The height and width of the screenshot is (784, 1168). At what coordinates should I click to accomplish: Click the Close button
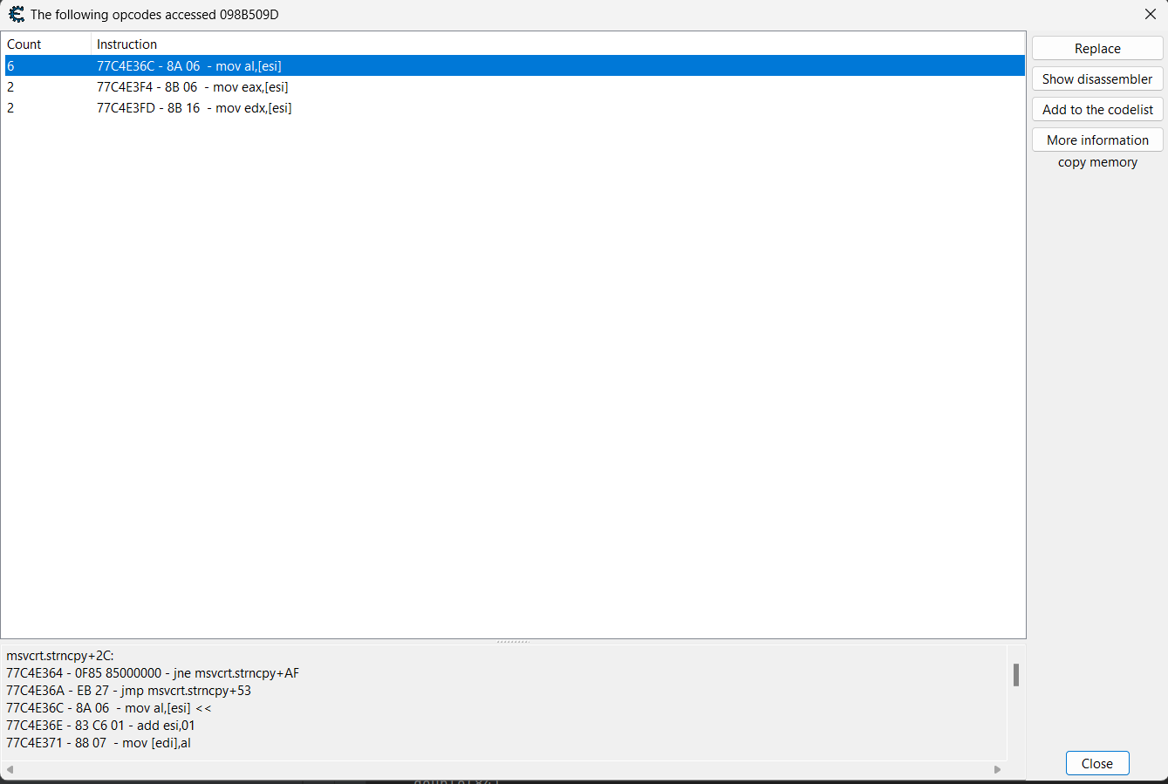point(1097,763)
